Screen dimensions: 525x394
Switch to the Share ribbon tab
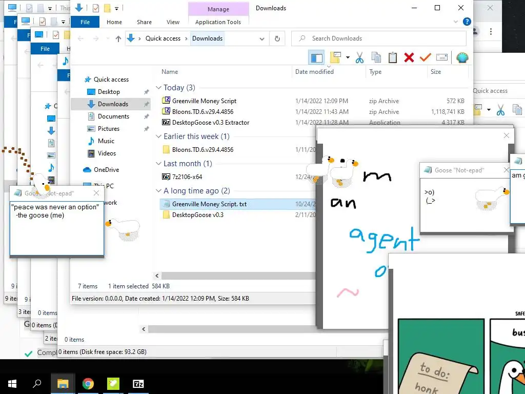144,22
